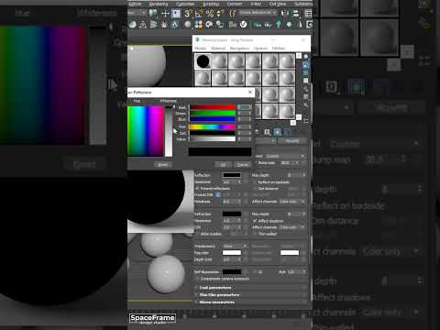Viewport: 440px width, 330px height.
Task: Click the V-Ray logo toolbar icon
Action: [x=243, y=25]
